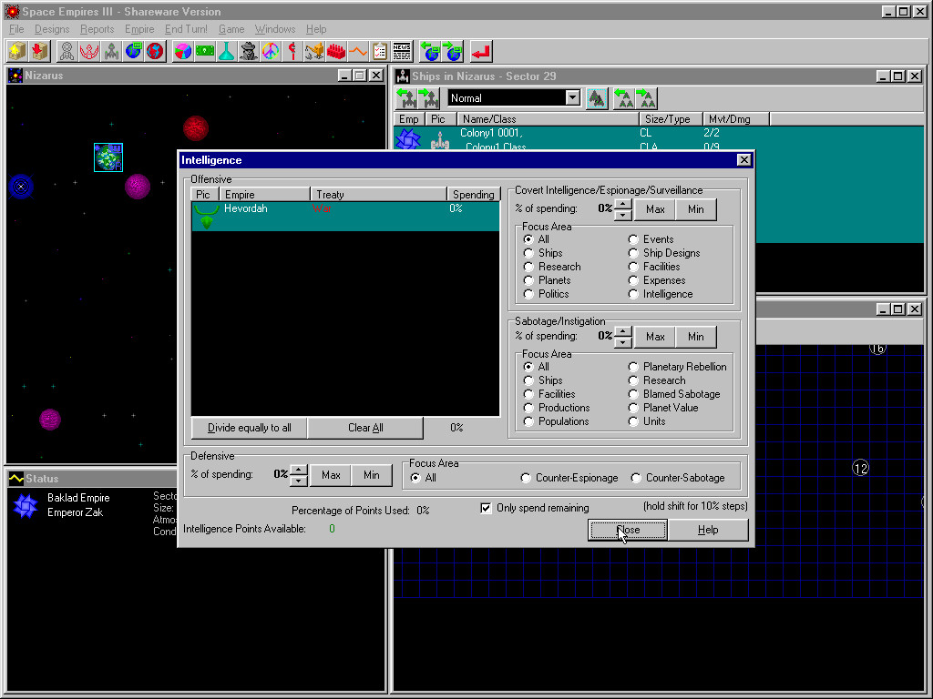The width and height of the screenshot is (933, 699).
Task: Click the previous ship arrow icon
Action: [x=406, y=98]
